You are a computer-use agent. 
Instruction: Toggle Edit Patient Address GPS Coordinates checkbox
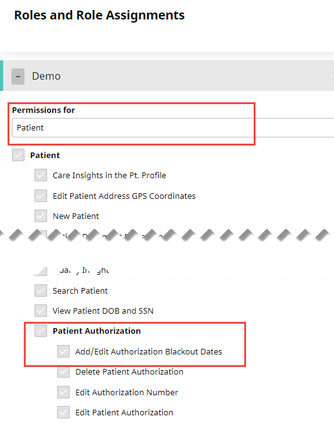tap(41, 196)
